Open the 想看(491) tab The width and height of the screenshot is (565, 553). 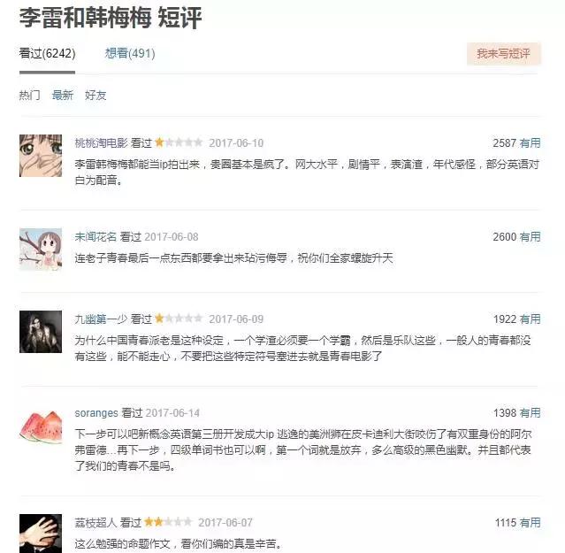[x=130, y=53]
